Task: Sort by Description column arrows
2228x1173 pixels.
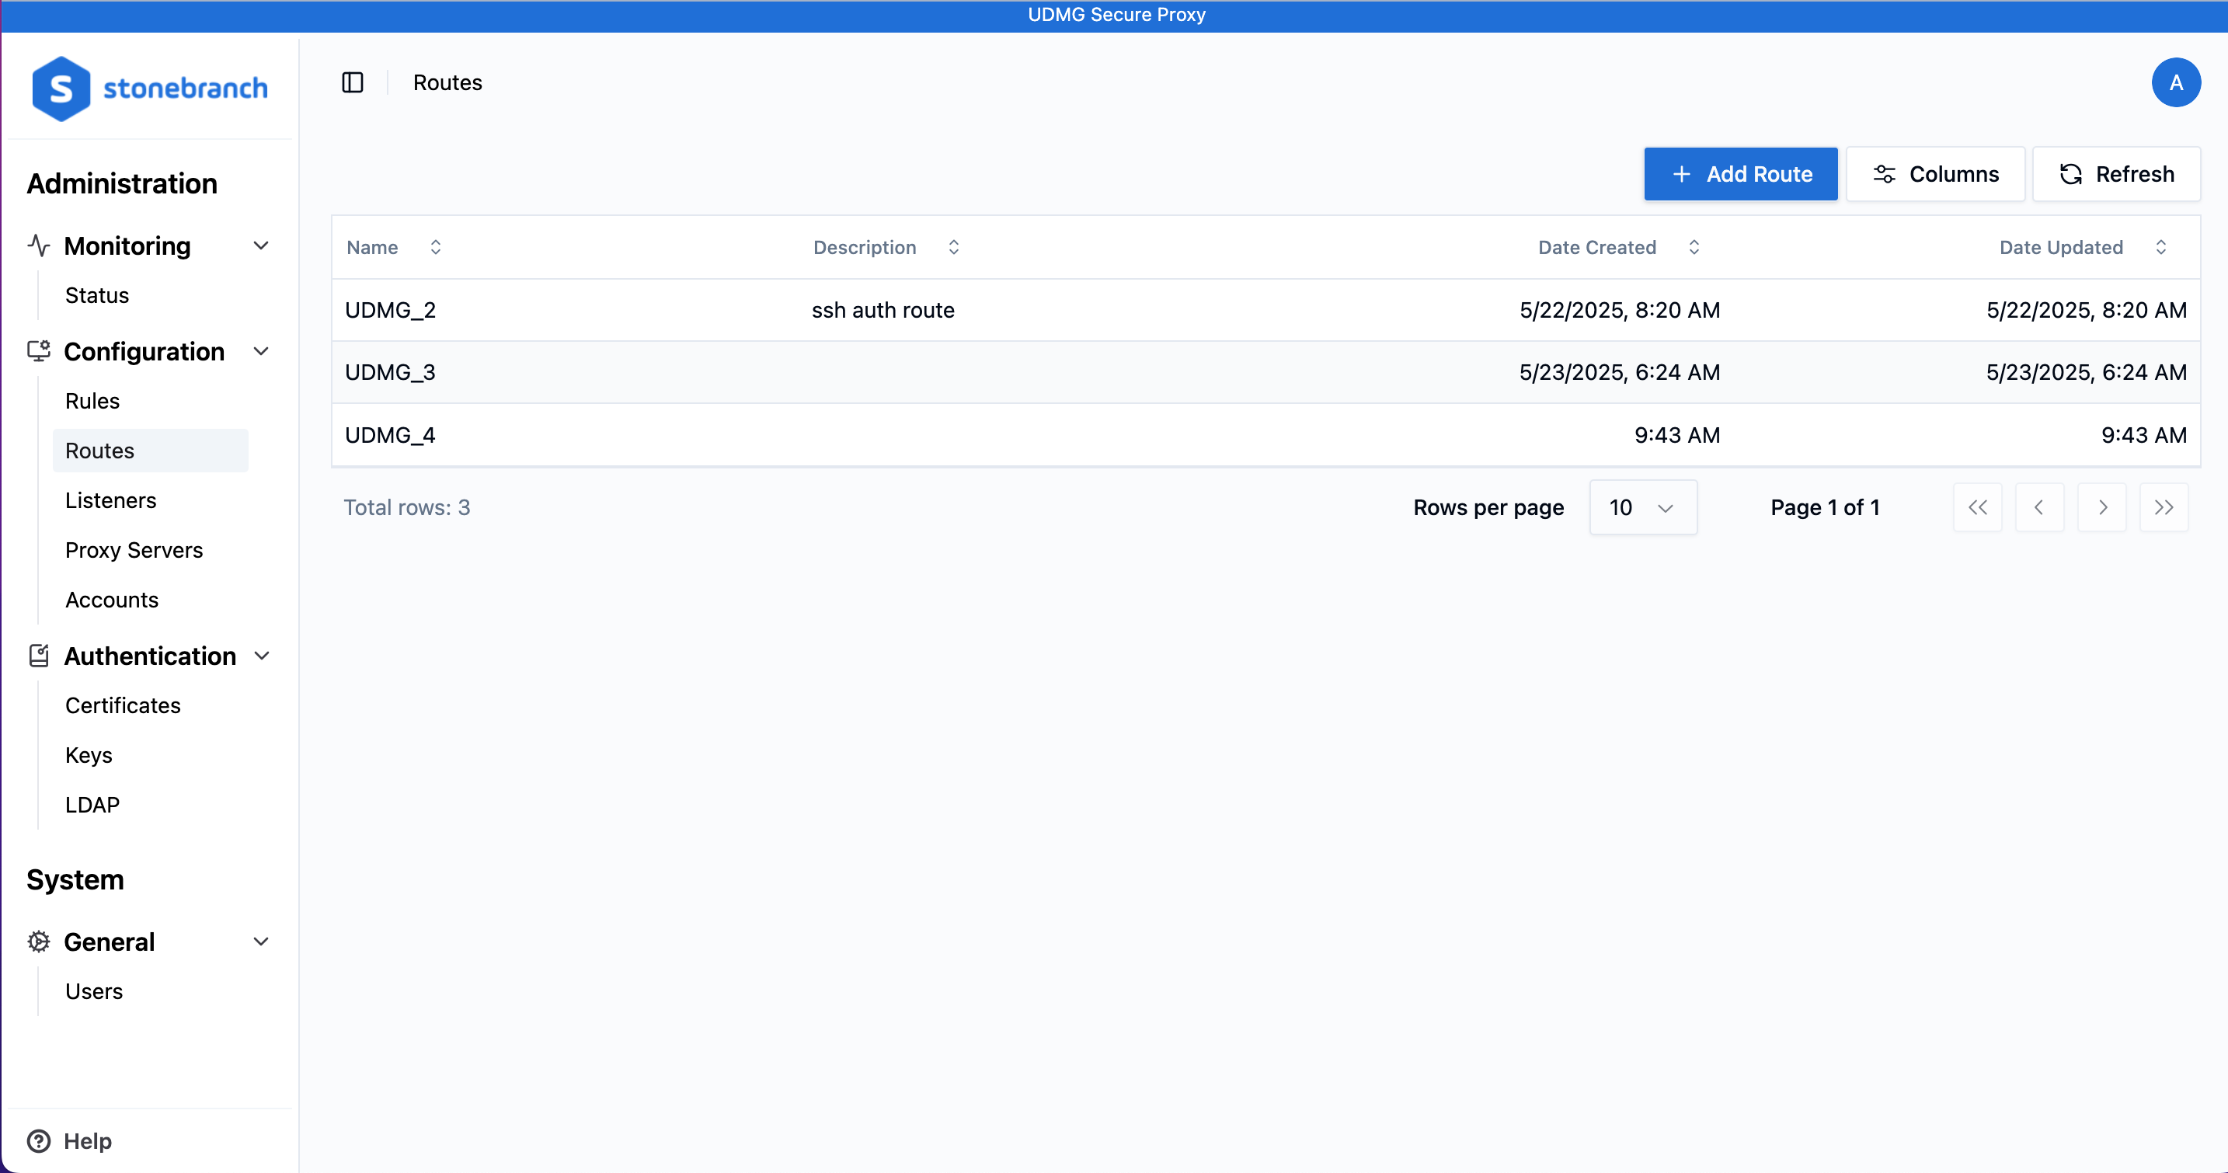Action: [x=953, y=247]
